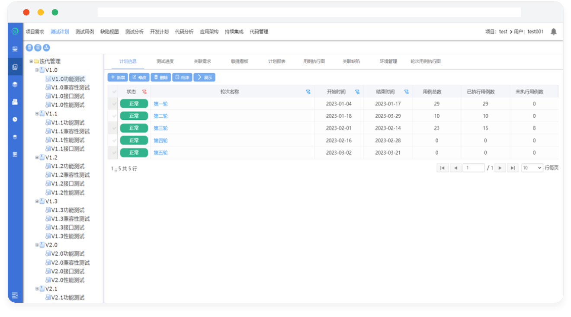
Task: Click the database cylinder icon in sidebar
Action: [15, 137]
